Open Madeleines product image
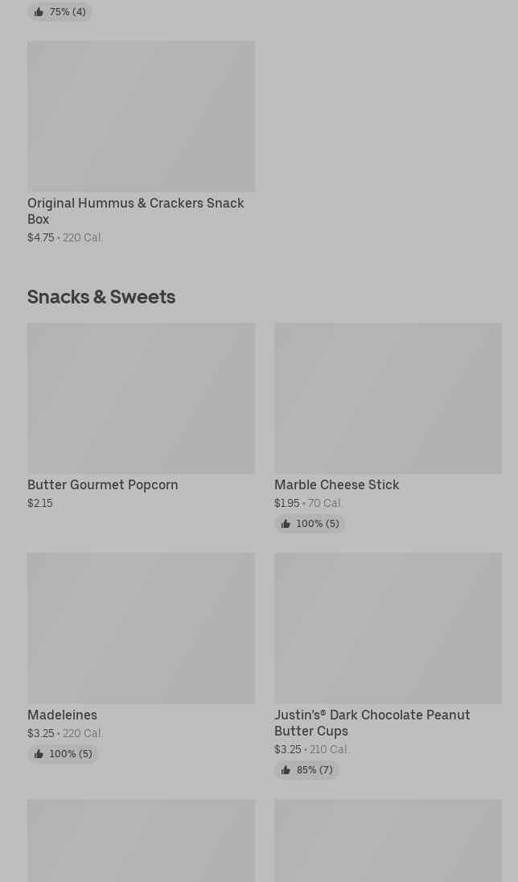The image size is (518, 882). (x=141, y=628)
